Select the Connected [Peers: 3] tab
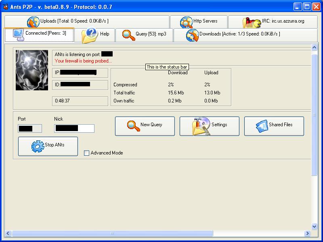The height and width of the screenshot is (242, 323). (39, 35)
